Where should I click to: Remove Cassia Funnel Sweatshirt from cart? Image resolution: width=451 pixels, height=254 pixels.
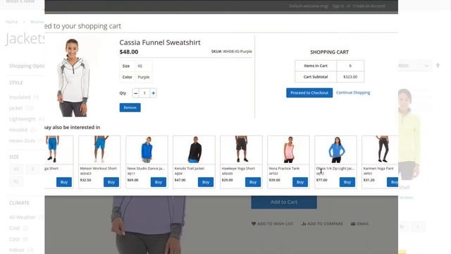click(130, 107)
